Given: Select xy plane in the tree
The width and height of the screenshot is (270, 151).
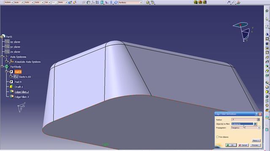Looking at the screenshot, I should coord(15,42).
